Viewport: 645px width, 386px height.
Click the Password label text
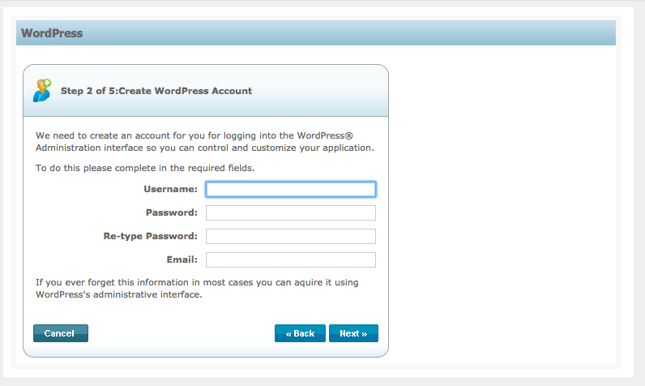172,212
